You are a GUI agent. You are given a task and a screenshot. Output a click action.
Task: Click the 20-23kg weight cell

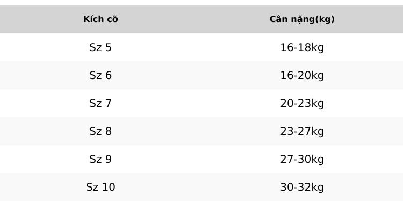[302, 104]
